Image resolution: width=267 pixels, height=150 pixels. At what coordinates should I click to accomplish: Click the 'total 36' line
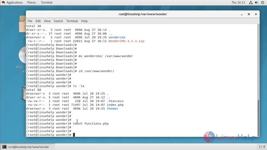coord(33,26)
